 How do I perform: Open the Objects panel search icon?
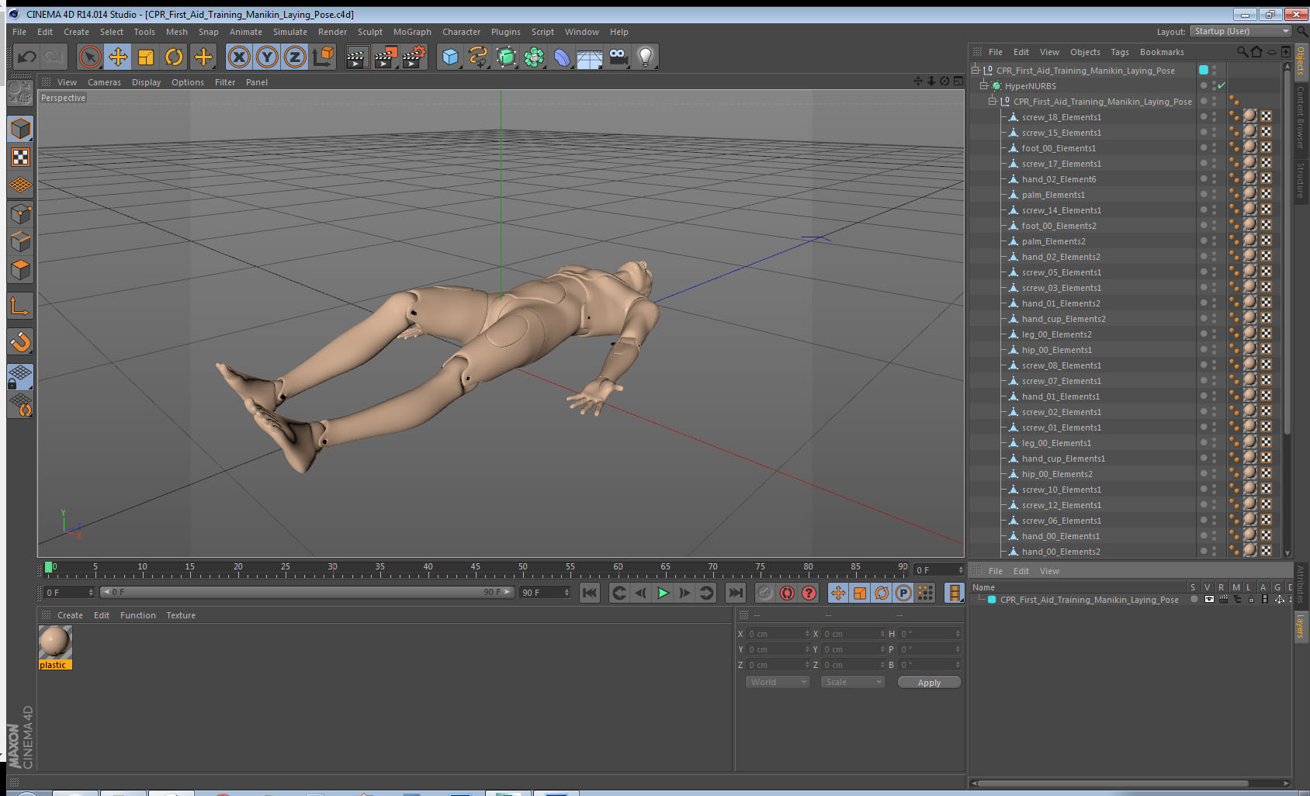tap(1242, 52)
